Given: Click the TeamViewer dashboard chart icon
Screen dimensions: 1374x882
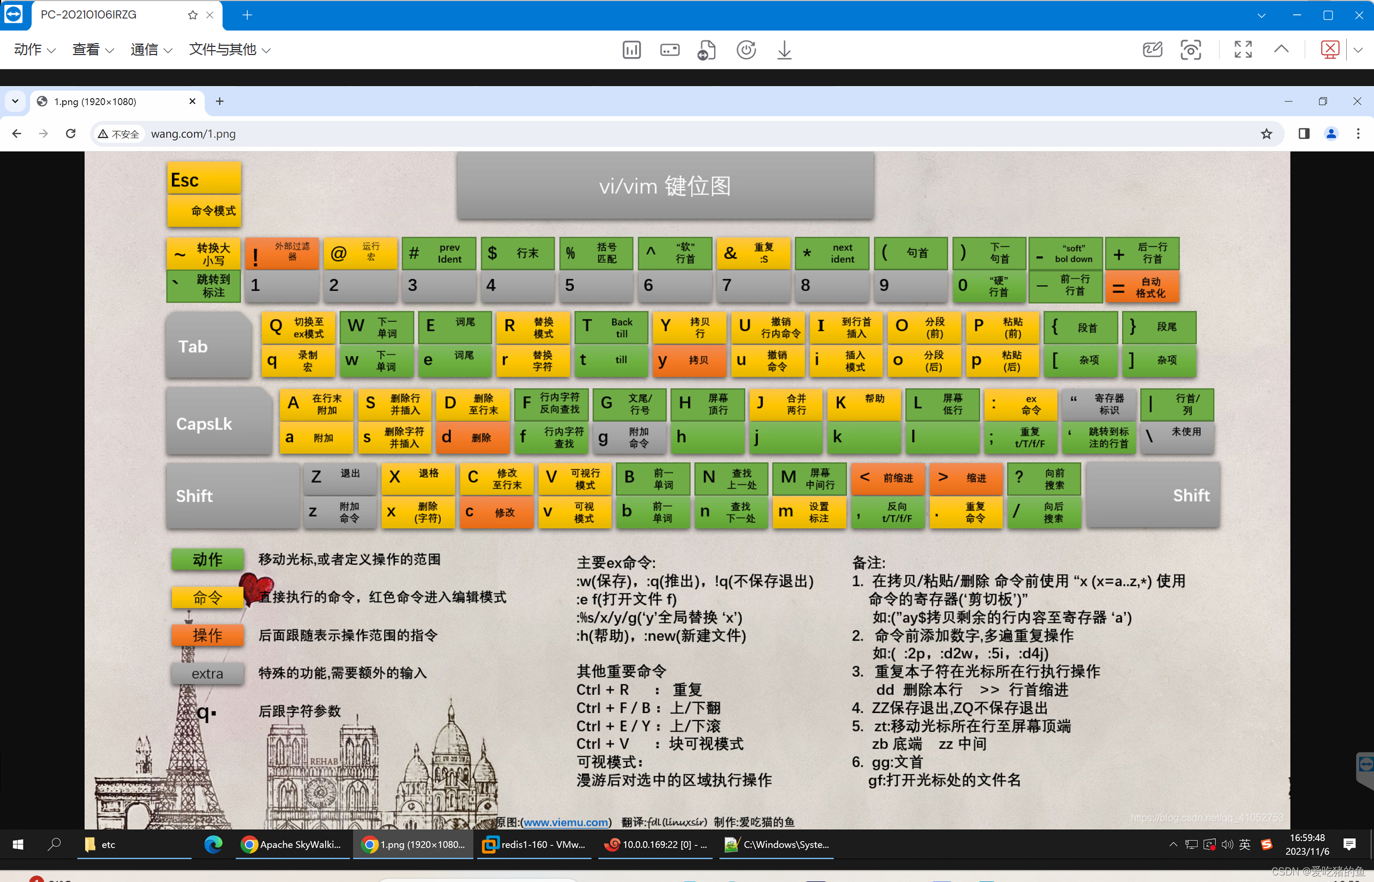Looking at the screenshot, I should (x=632, y=50).
